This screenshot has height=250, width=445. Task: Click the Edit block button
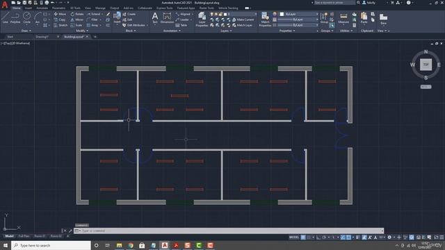127,19
